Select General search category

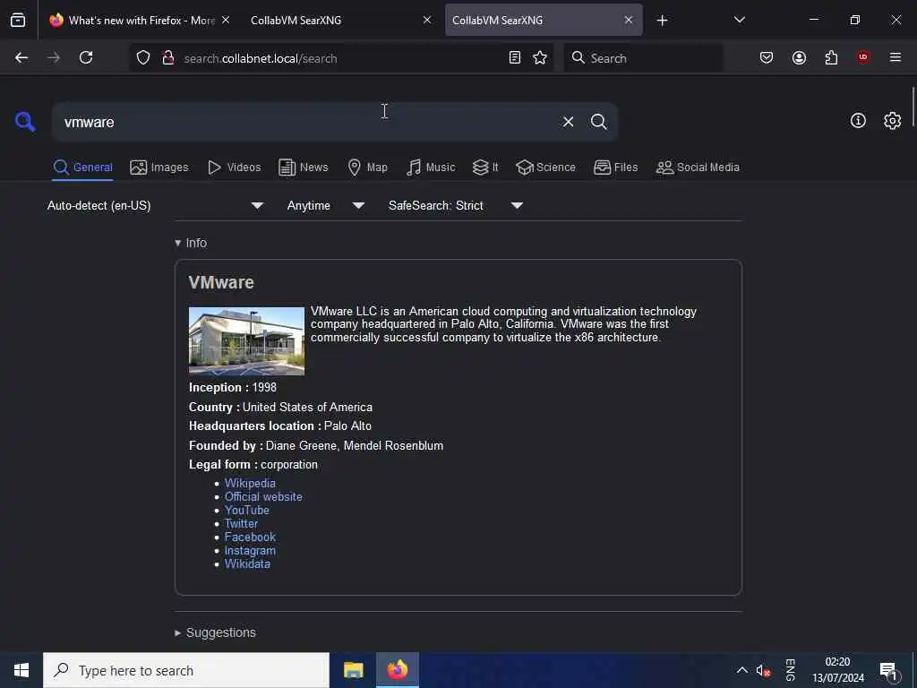(x=82, y=168)
